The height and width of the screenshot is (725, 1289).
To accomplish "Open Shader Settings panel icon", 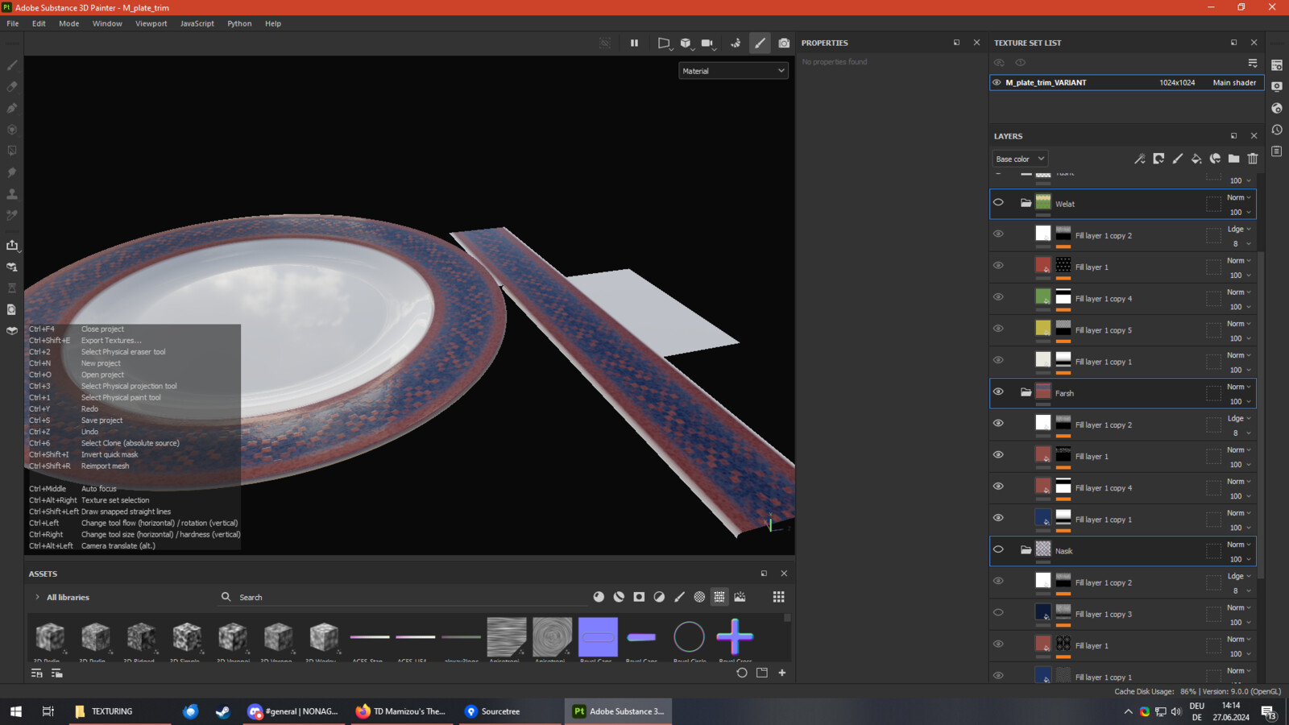I will point(1277,108).
